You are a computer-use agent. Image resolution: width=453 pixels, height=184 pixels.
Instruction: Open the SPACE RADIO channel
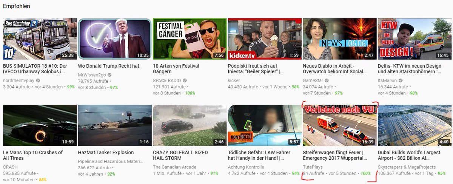tap(166, 80)
